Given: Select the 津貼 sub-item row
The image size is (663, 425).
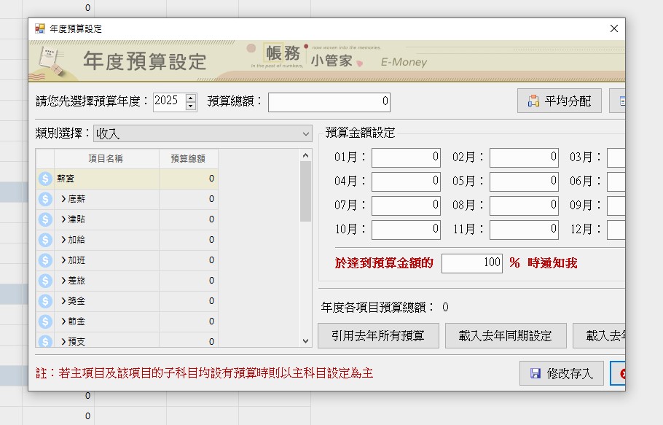Looking at the screenshot, I should tap(127, 219).
